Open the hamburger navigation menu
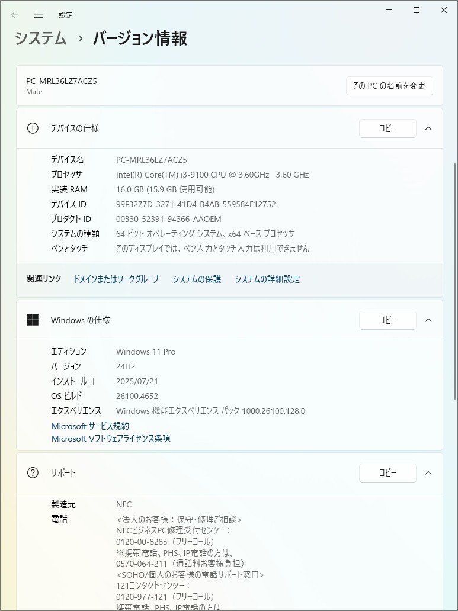Viewport: 458px width, 611px height. tap(39, 15)
